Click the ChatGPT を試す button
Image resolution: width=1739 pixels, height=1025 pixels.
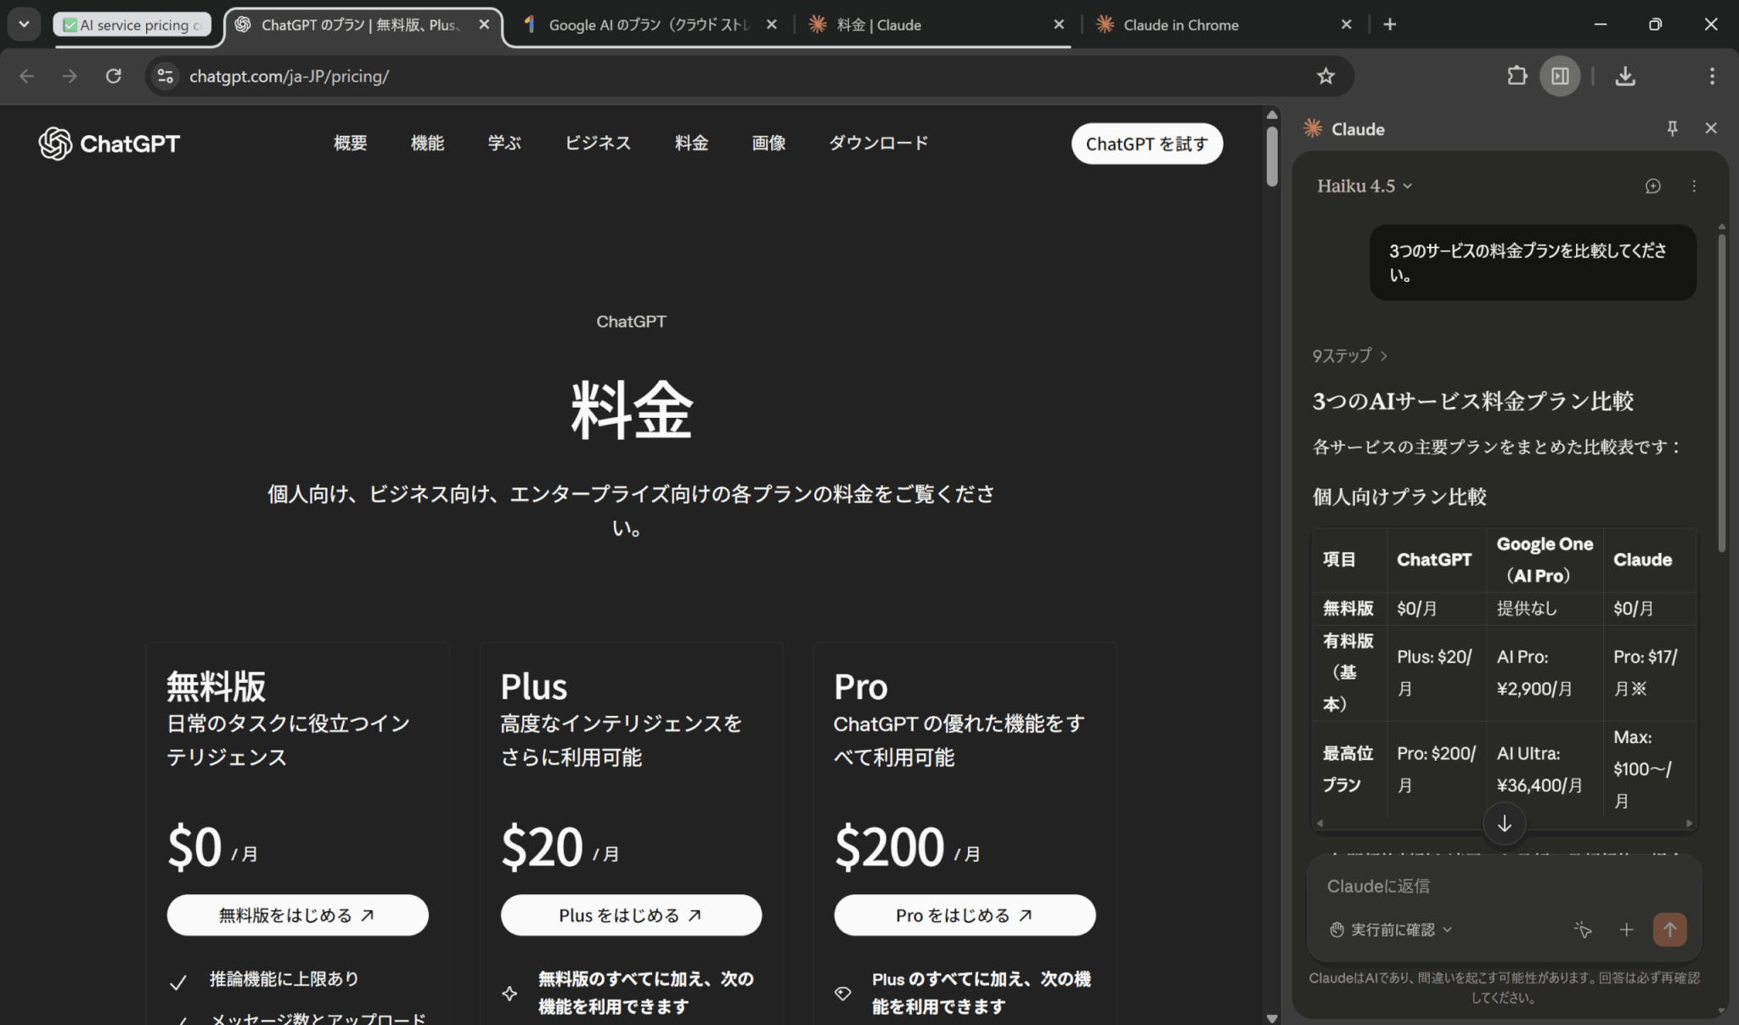[x=1146, y=144]
